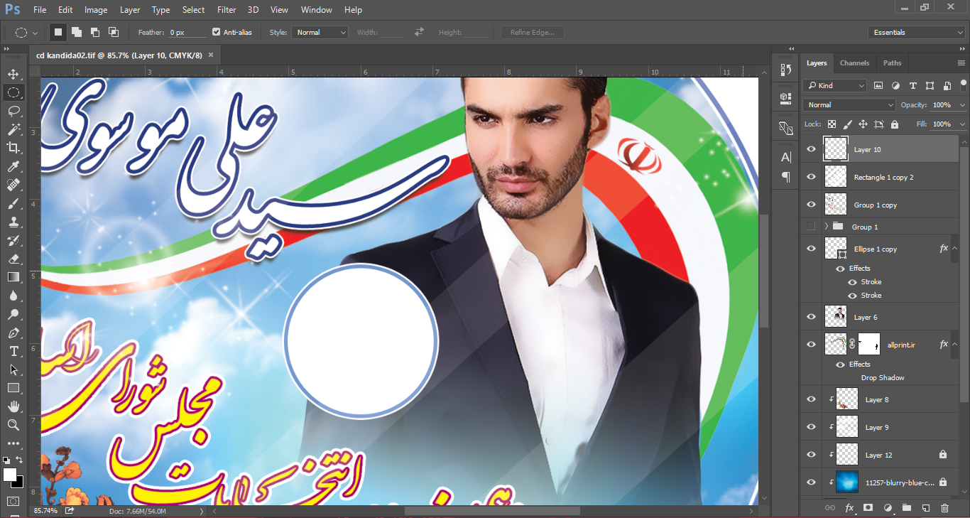Collapse effects of allprint.ir layer
This screenshot has width=970, height=518.
[x=955, y=345]
